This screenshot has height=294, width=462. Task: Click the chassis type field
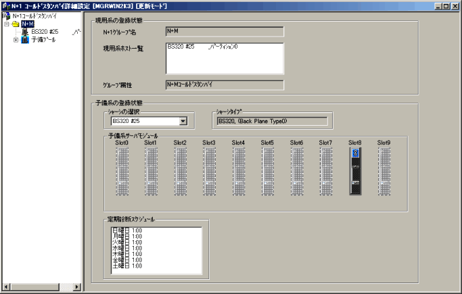click(271, 121)
